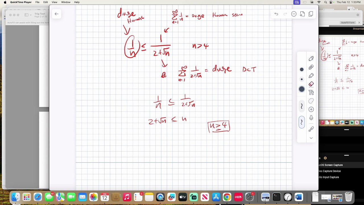Viewport: 364px width, 205px height.
Task: Select the pencil tool
Action: [311, 67]
